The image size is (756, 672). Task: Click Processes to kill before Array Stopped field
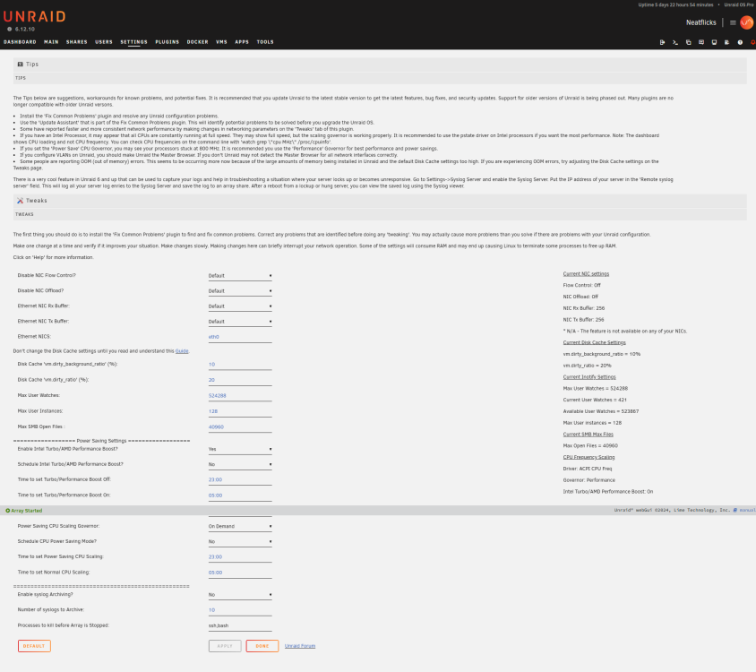(240, 625)
